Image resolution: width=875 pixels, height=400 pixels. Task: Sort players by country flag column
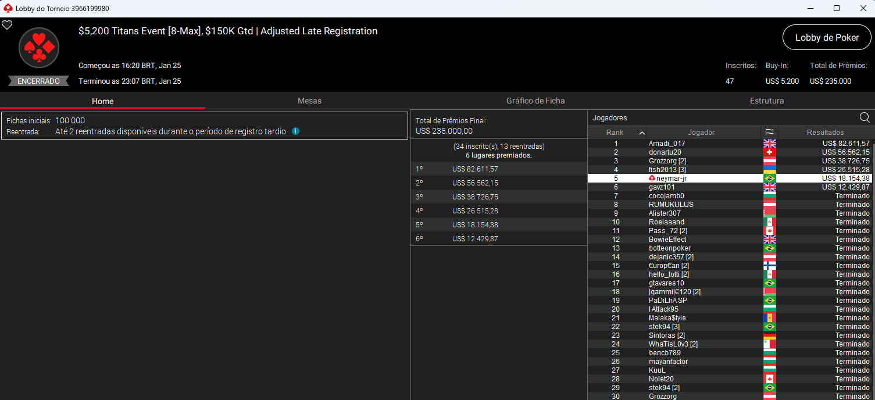click(769, 133)
